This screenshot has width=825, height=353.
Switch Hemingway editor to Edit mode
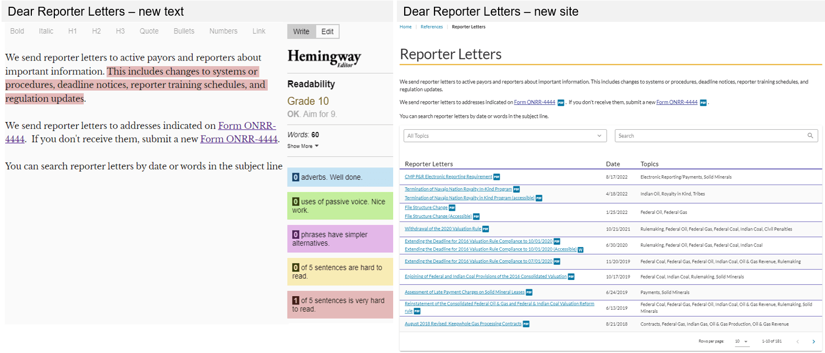tap(327, 32)
